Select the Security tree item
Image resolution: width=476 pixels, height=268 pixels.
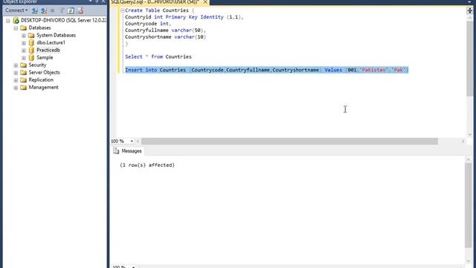[x=37, y=65]
